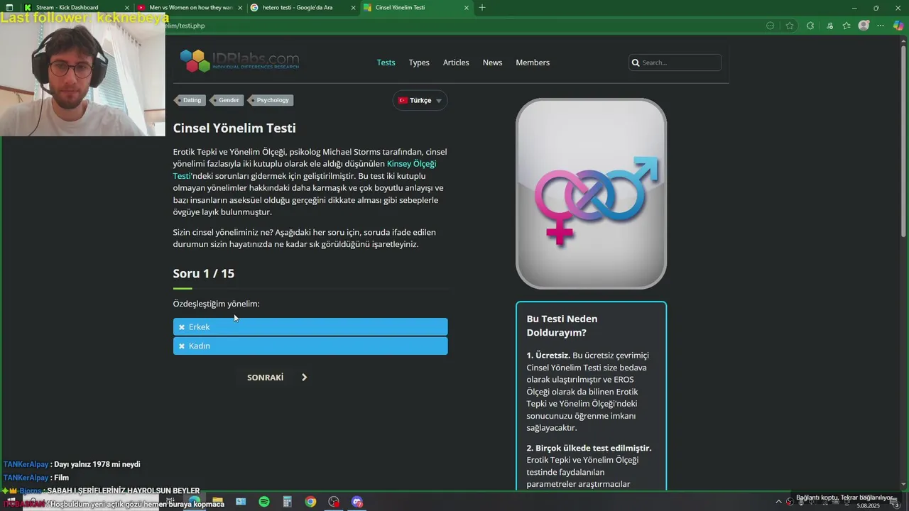The image size is (909, 511).
Task: Close the Cinsel Yönelim Testi tab
Action: point(467,8)
